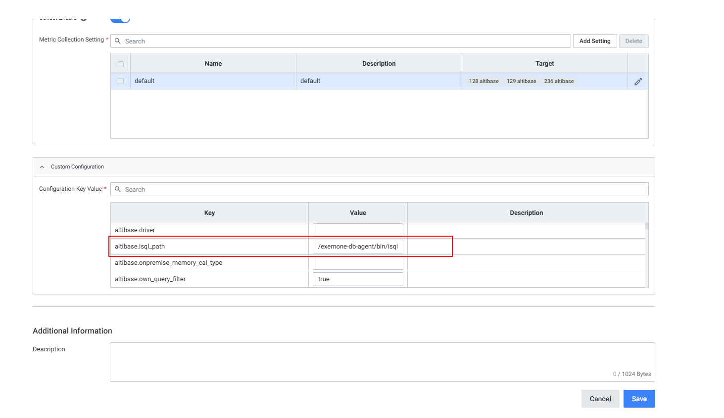The width and height of the screenshot is (724, 418).
Task: Select the 128 altibase target tag
Action: pyautogui.click(x=483, y=82)
